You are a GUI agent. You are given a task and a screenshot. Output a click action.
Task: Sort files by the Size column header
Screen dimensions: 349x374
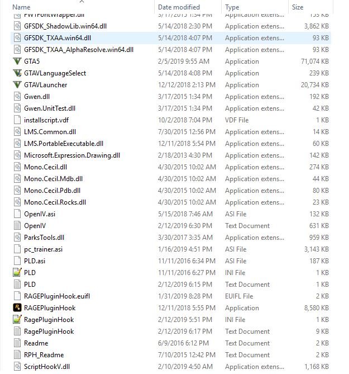298,7
